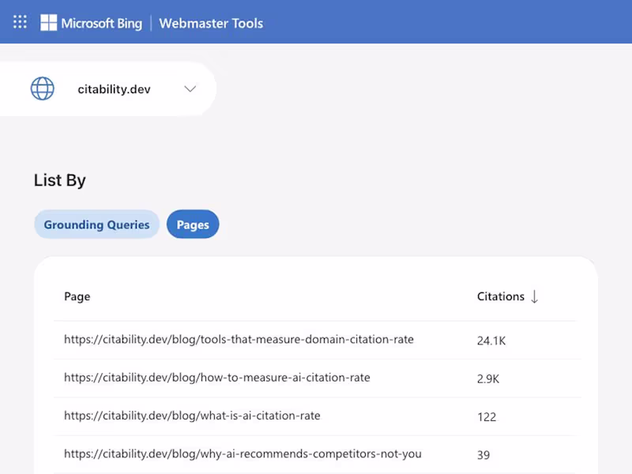
Task: Switch to the Grounding Queries tab
Action: coord(96,224)
